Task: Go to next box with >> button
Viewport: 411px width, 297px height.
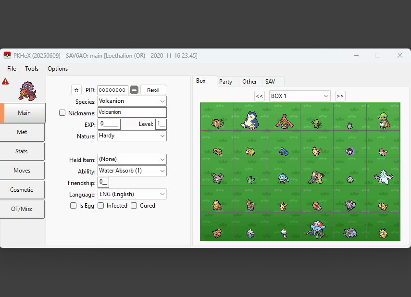Action: click(340, 96)
